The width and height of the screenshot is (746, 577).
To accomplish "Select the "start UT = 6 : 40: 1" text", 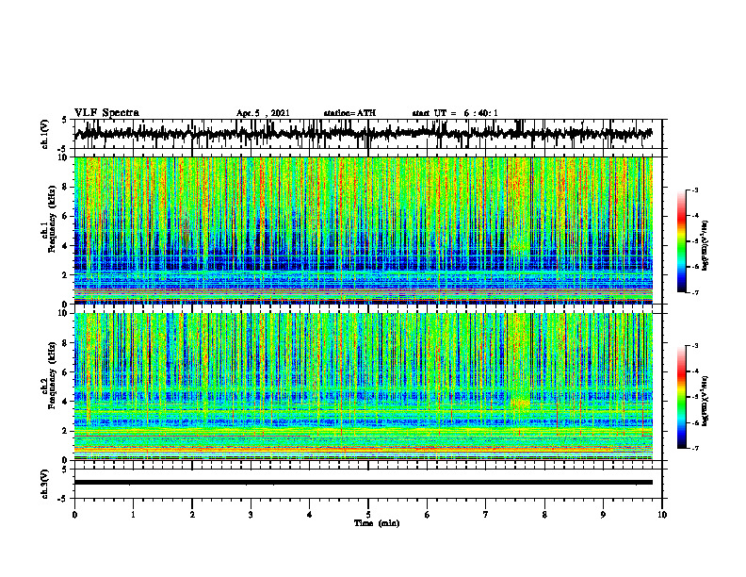I will pos(455,113).
